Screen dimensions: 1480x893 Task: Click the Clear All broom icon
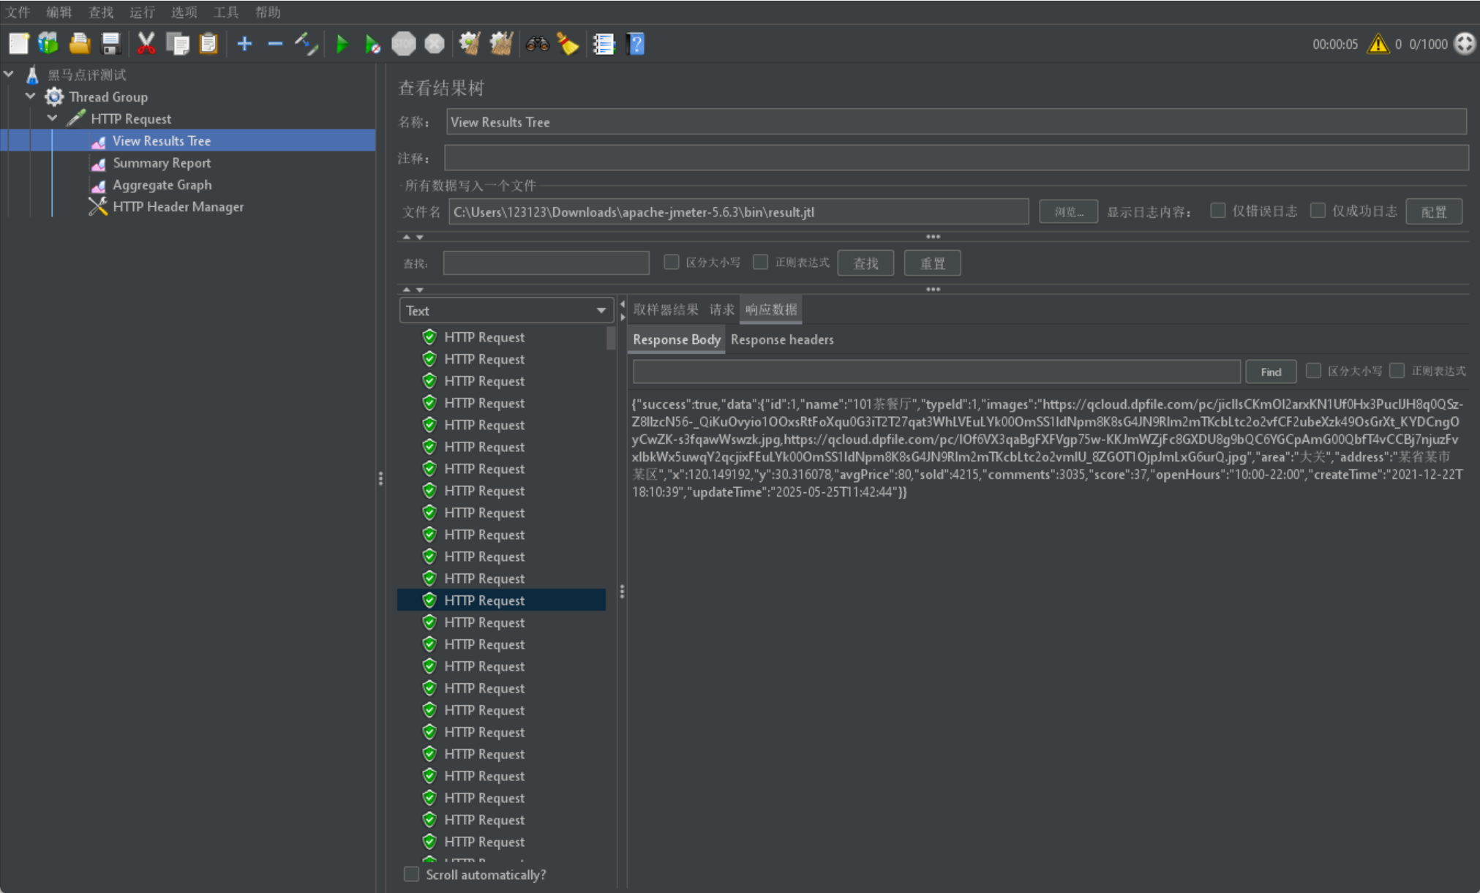point(501,45)
